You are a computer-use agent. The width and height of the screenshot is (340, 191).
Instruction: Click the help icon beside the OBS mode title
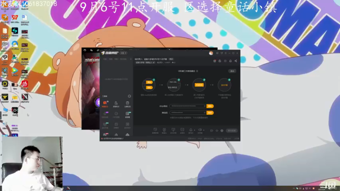[x=197, y=71]
